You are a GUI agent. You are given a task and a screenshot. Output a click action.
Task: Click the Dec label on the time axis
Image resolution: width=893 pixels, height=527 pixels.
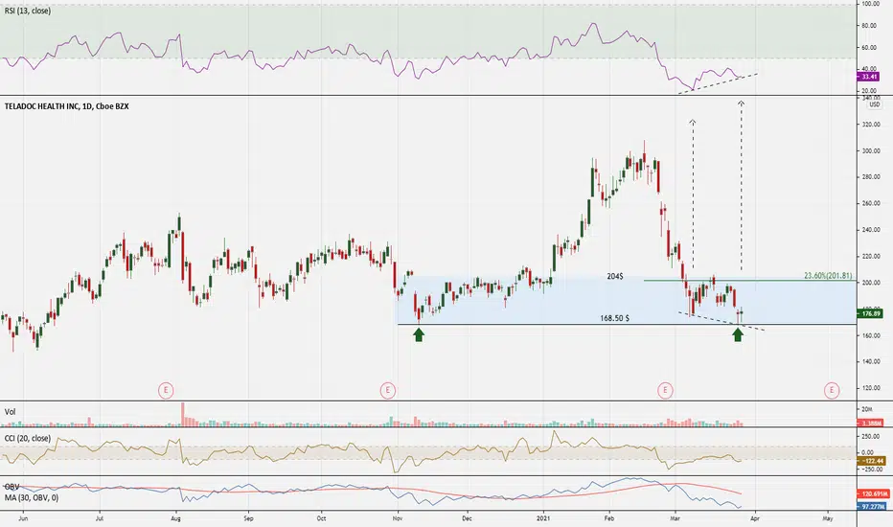click(467, 519)
